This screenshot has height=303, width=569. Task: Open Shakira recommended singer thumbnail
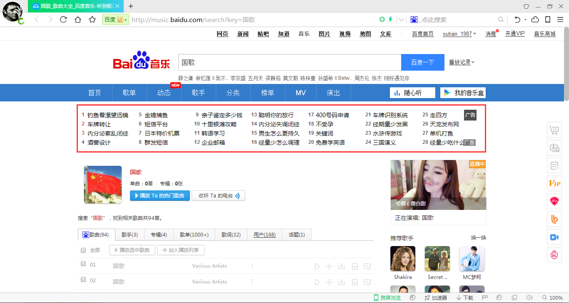403,259
